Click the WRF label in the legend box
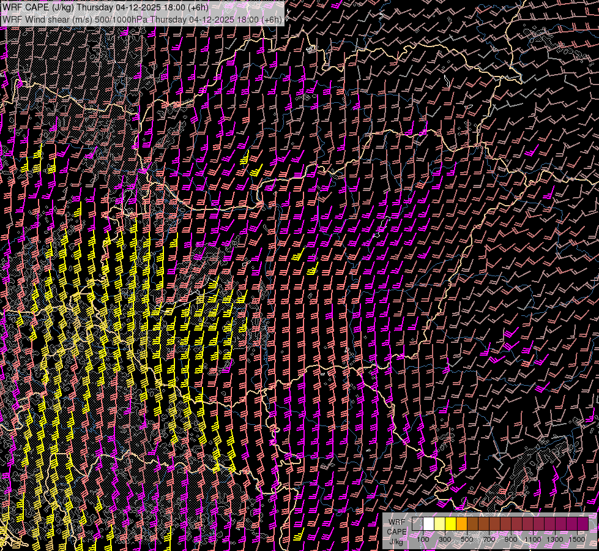 tap(396, 521)
